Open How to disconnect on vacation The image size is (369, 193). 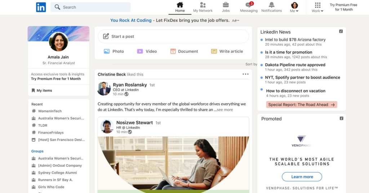click(x=295, y=91)
